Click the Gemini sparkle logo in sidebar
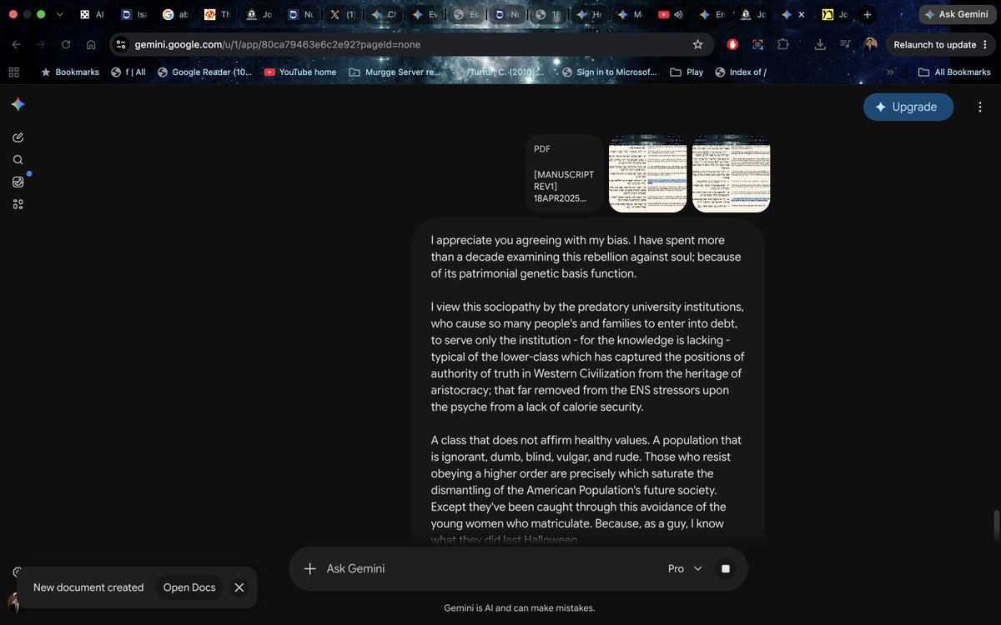 click(x=18, y=104)
